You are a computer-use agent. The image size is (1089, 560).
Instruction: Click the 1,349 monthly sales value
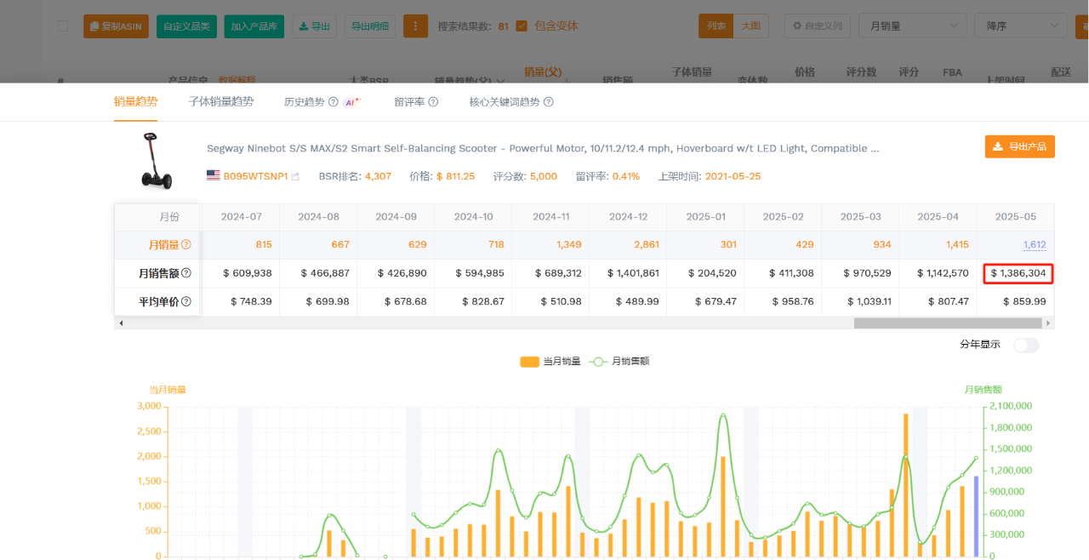(x=569, y=245)
